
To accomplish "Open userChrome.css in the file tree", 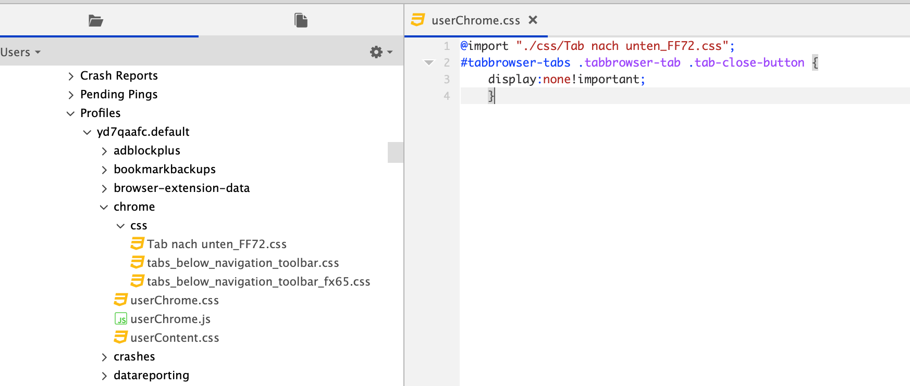I will coord(174,300).
